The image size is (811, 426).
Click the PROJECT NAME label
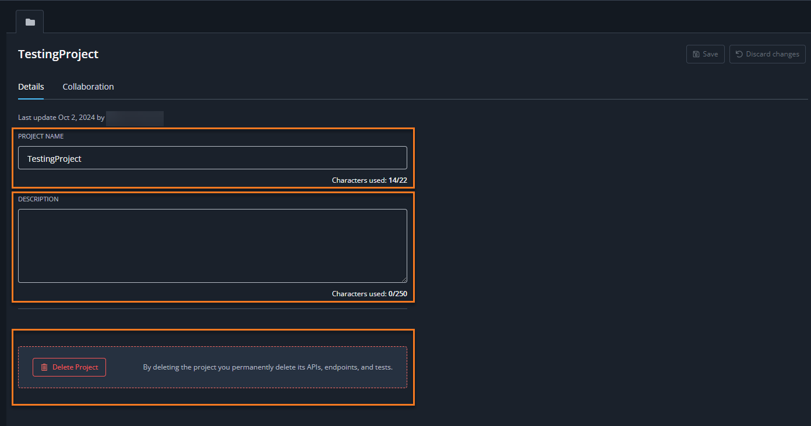(41, 136)
